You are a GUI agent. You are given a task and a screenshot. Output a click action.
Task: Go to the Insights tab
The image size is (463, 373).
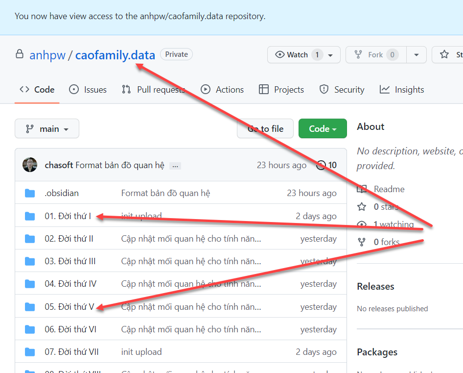pos(402,90)
